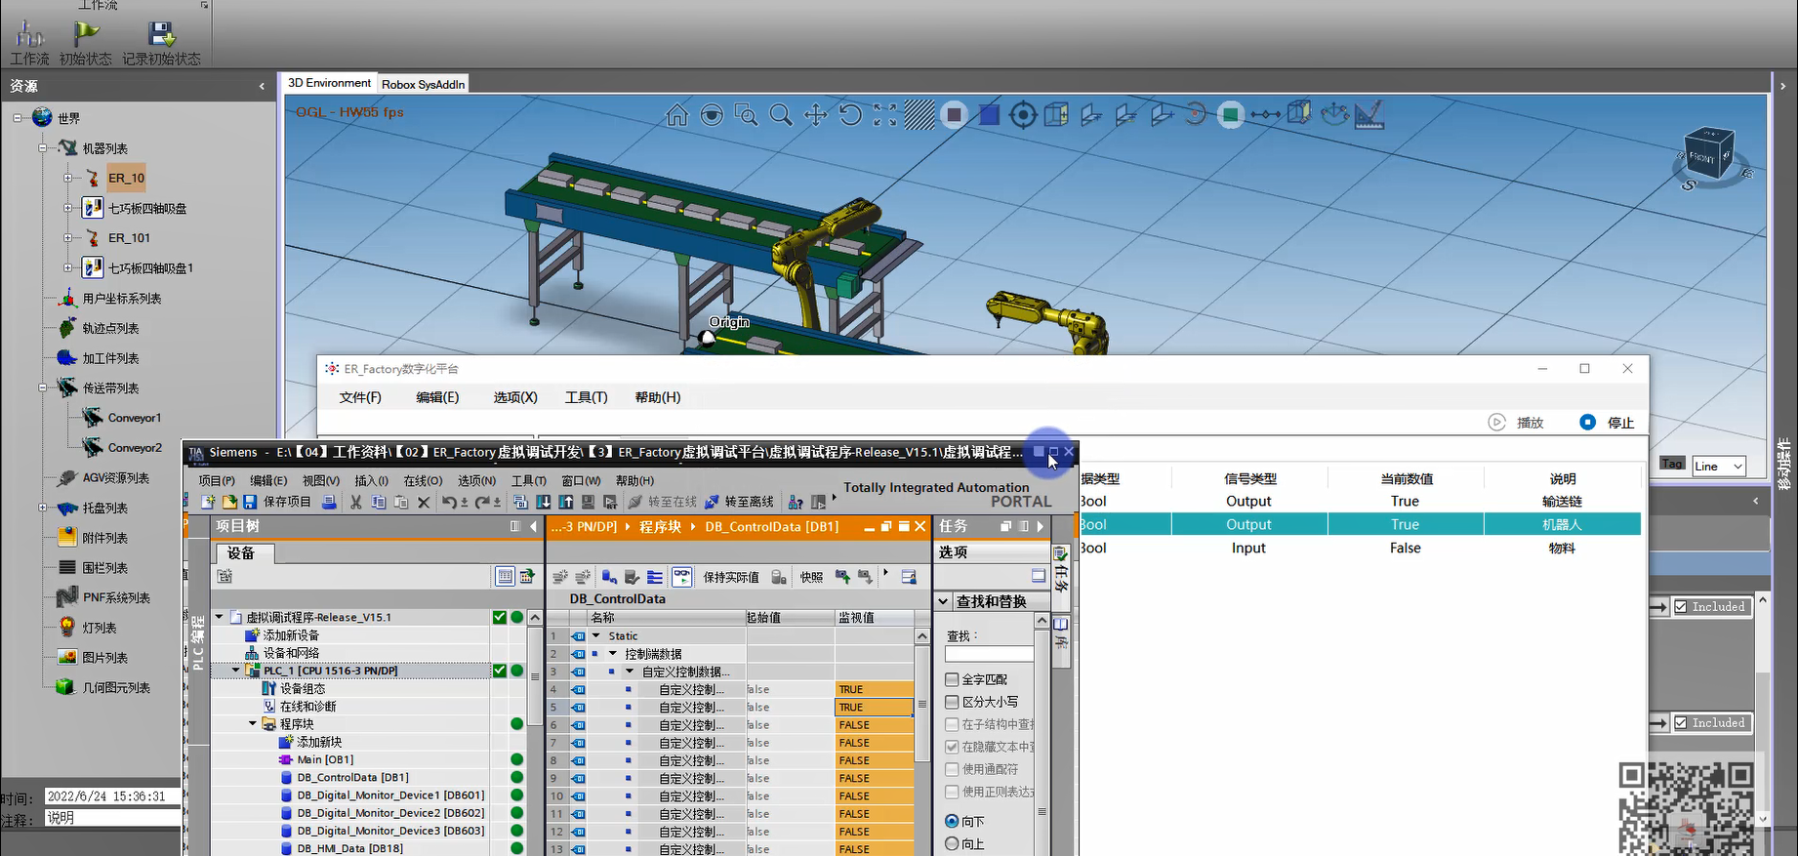This screenshot has height=856, width=1798.
Task: Enable the 区分大小写 case sensitive checkbox
Action: tap(952, 702)
